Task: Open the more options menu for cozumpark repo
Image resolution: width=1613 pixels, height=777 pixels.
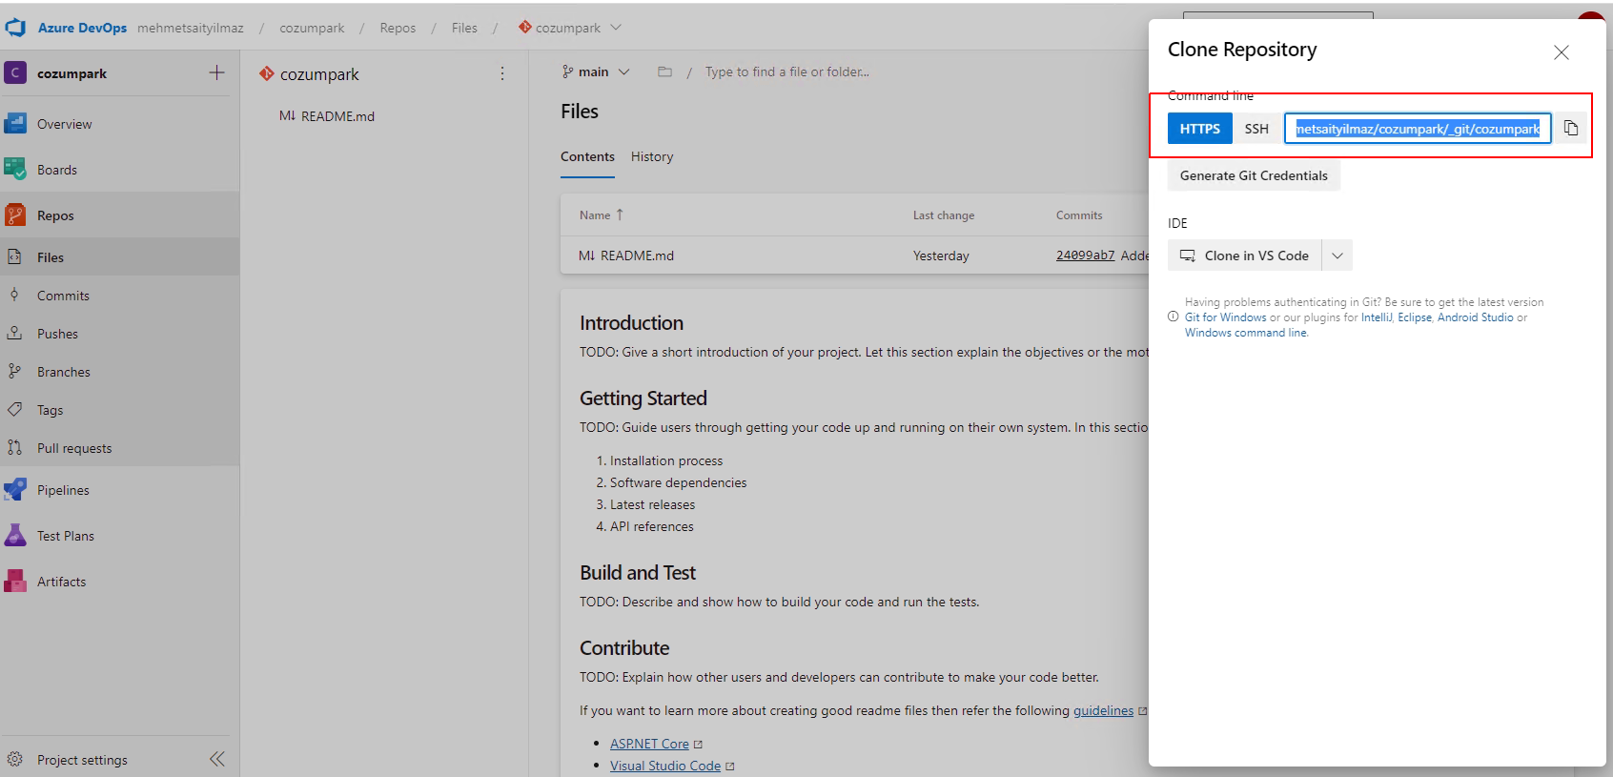Action: click(x=502, y=73)
